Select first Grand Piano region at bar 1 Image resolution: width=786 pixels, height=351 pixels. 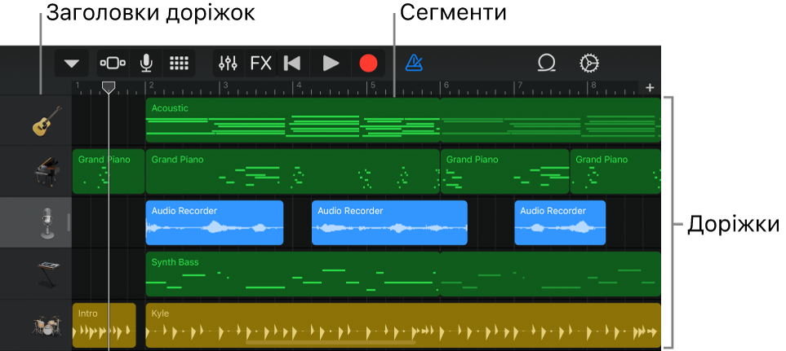click(x=109, y=172)
